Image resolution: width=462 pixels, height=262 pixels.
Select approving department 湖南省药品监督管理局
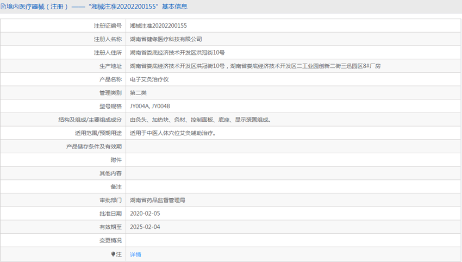click(158, 200)
